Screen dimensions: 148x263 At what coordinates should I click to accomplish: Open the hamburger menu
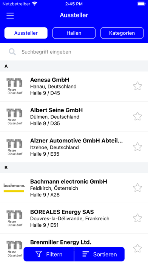[x=10, y=15]
